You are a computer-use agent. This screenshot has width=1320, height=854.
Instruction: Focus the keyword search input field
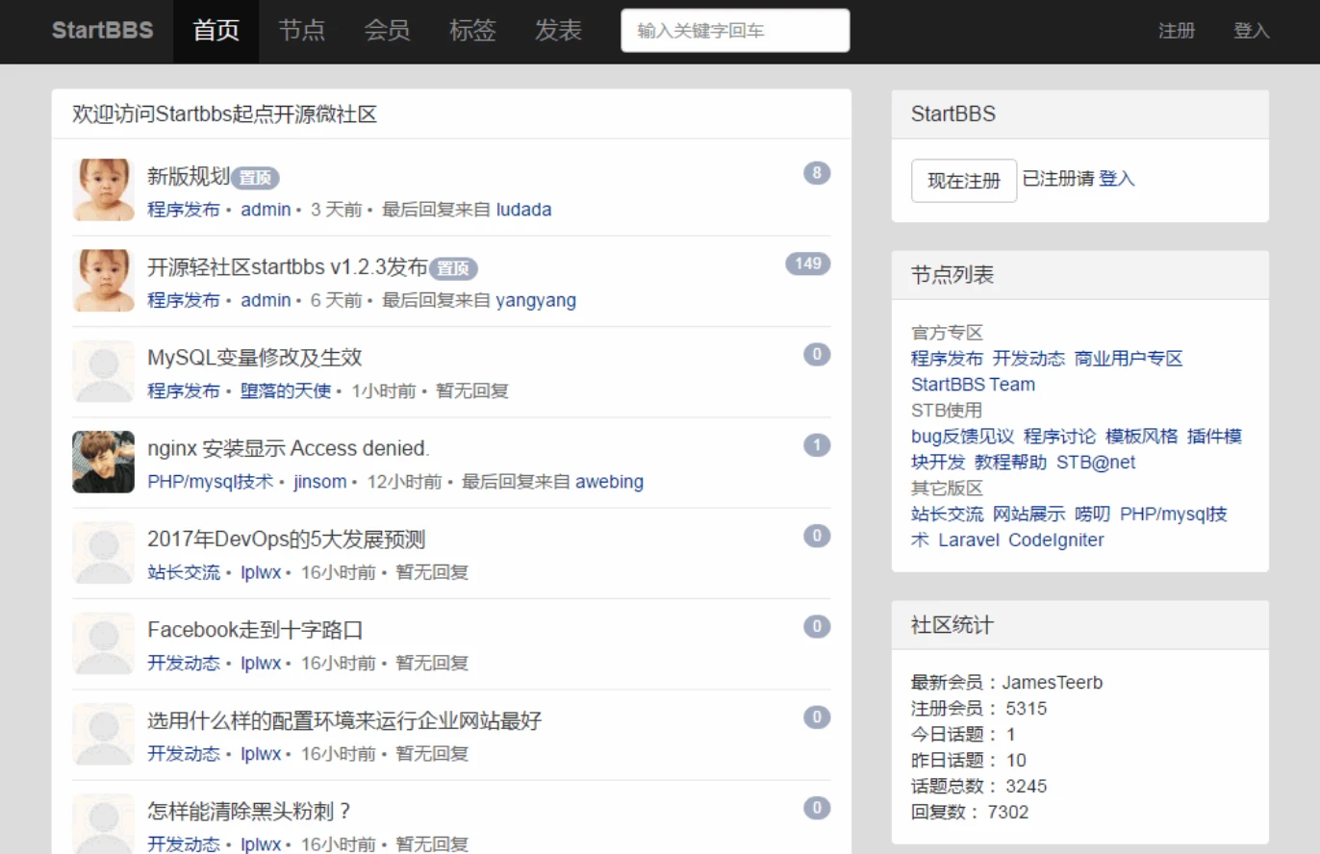tap(735, 31)
